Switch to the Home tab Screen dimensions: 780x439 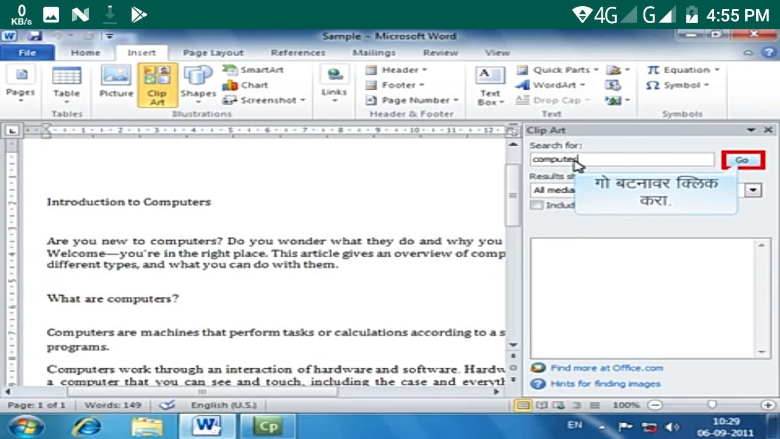(85, 53)
